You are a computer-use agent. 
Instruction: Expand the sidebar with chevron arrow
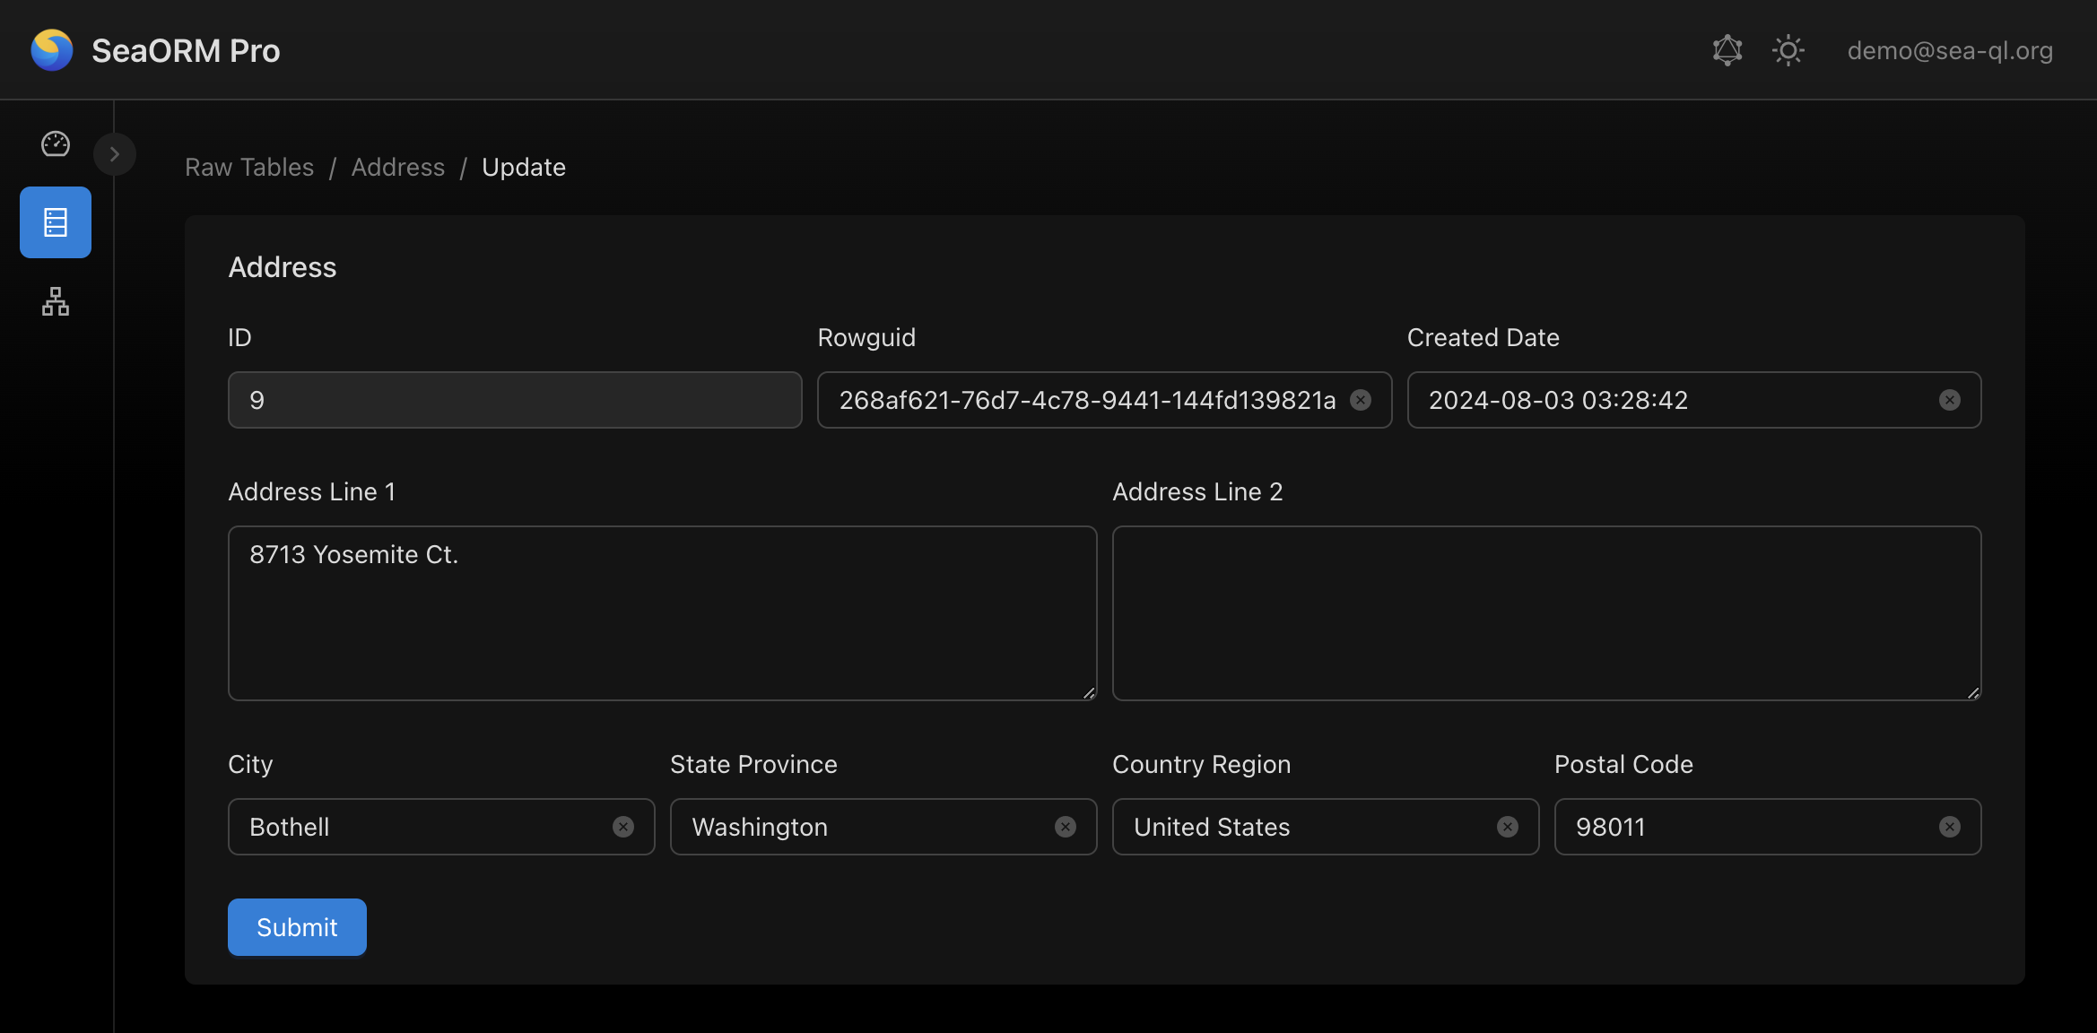(x=115, y=154)
